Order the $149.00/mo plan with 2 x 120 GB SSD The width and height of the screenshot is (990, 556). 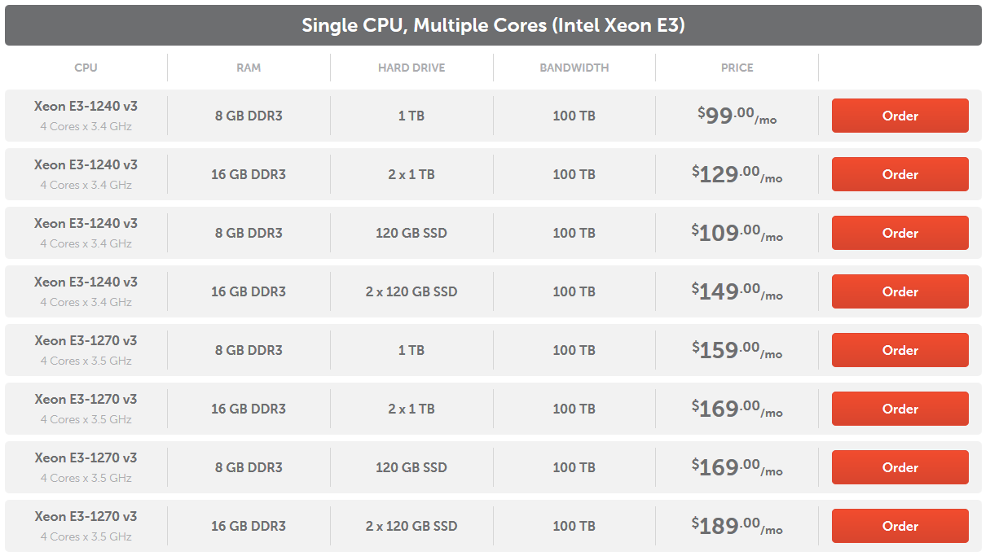click(x=900, y=291)
